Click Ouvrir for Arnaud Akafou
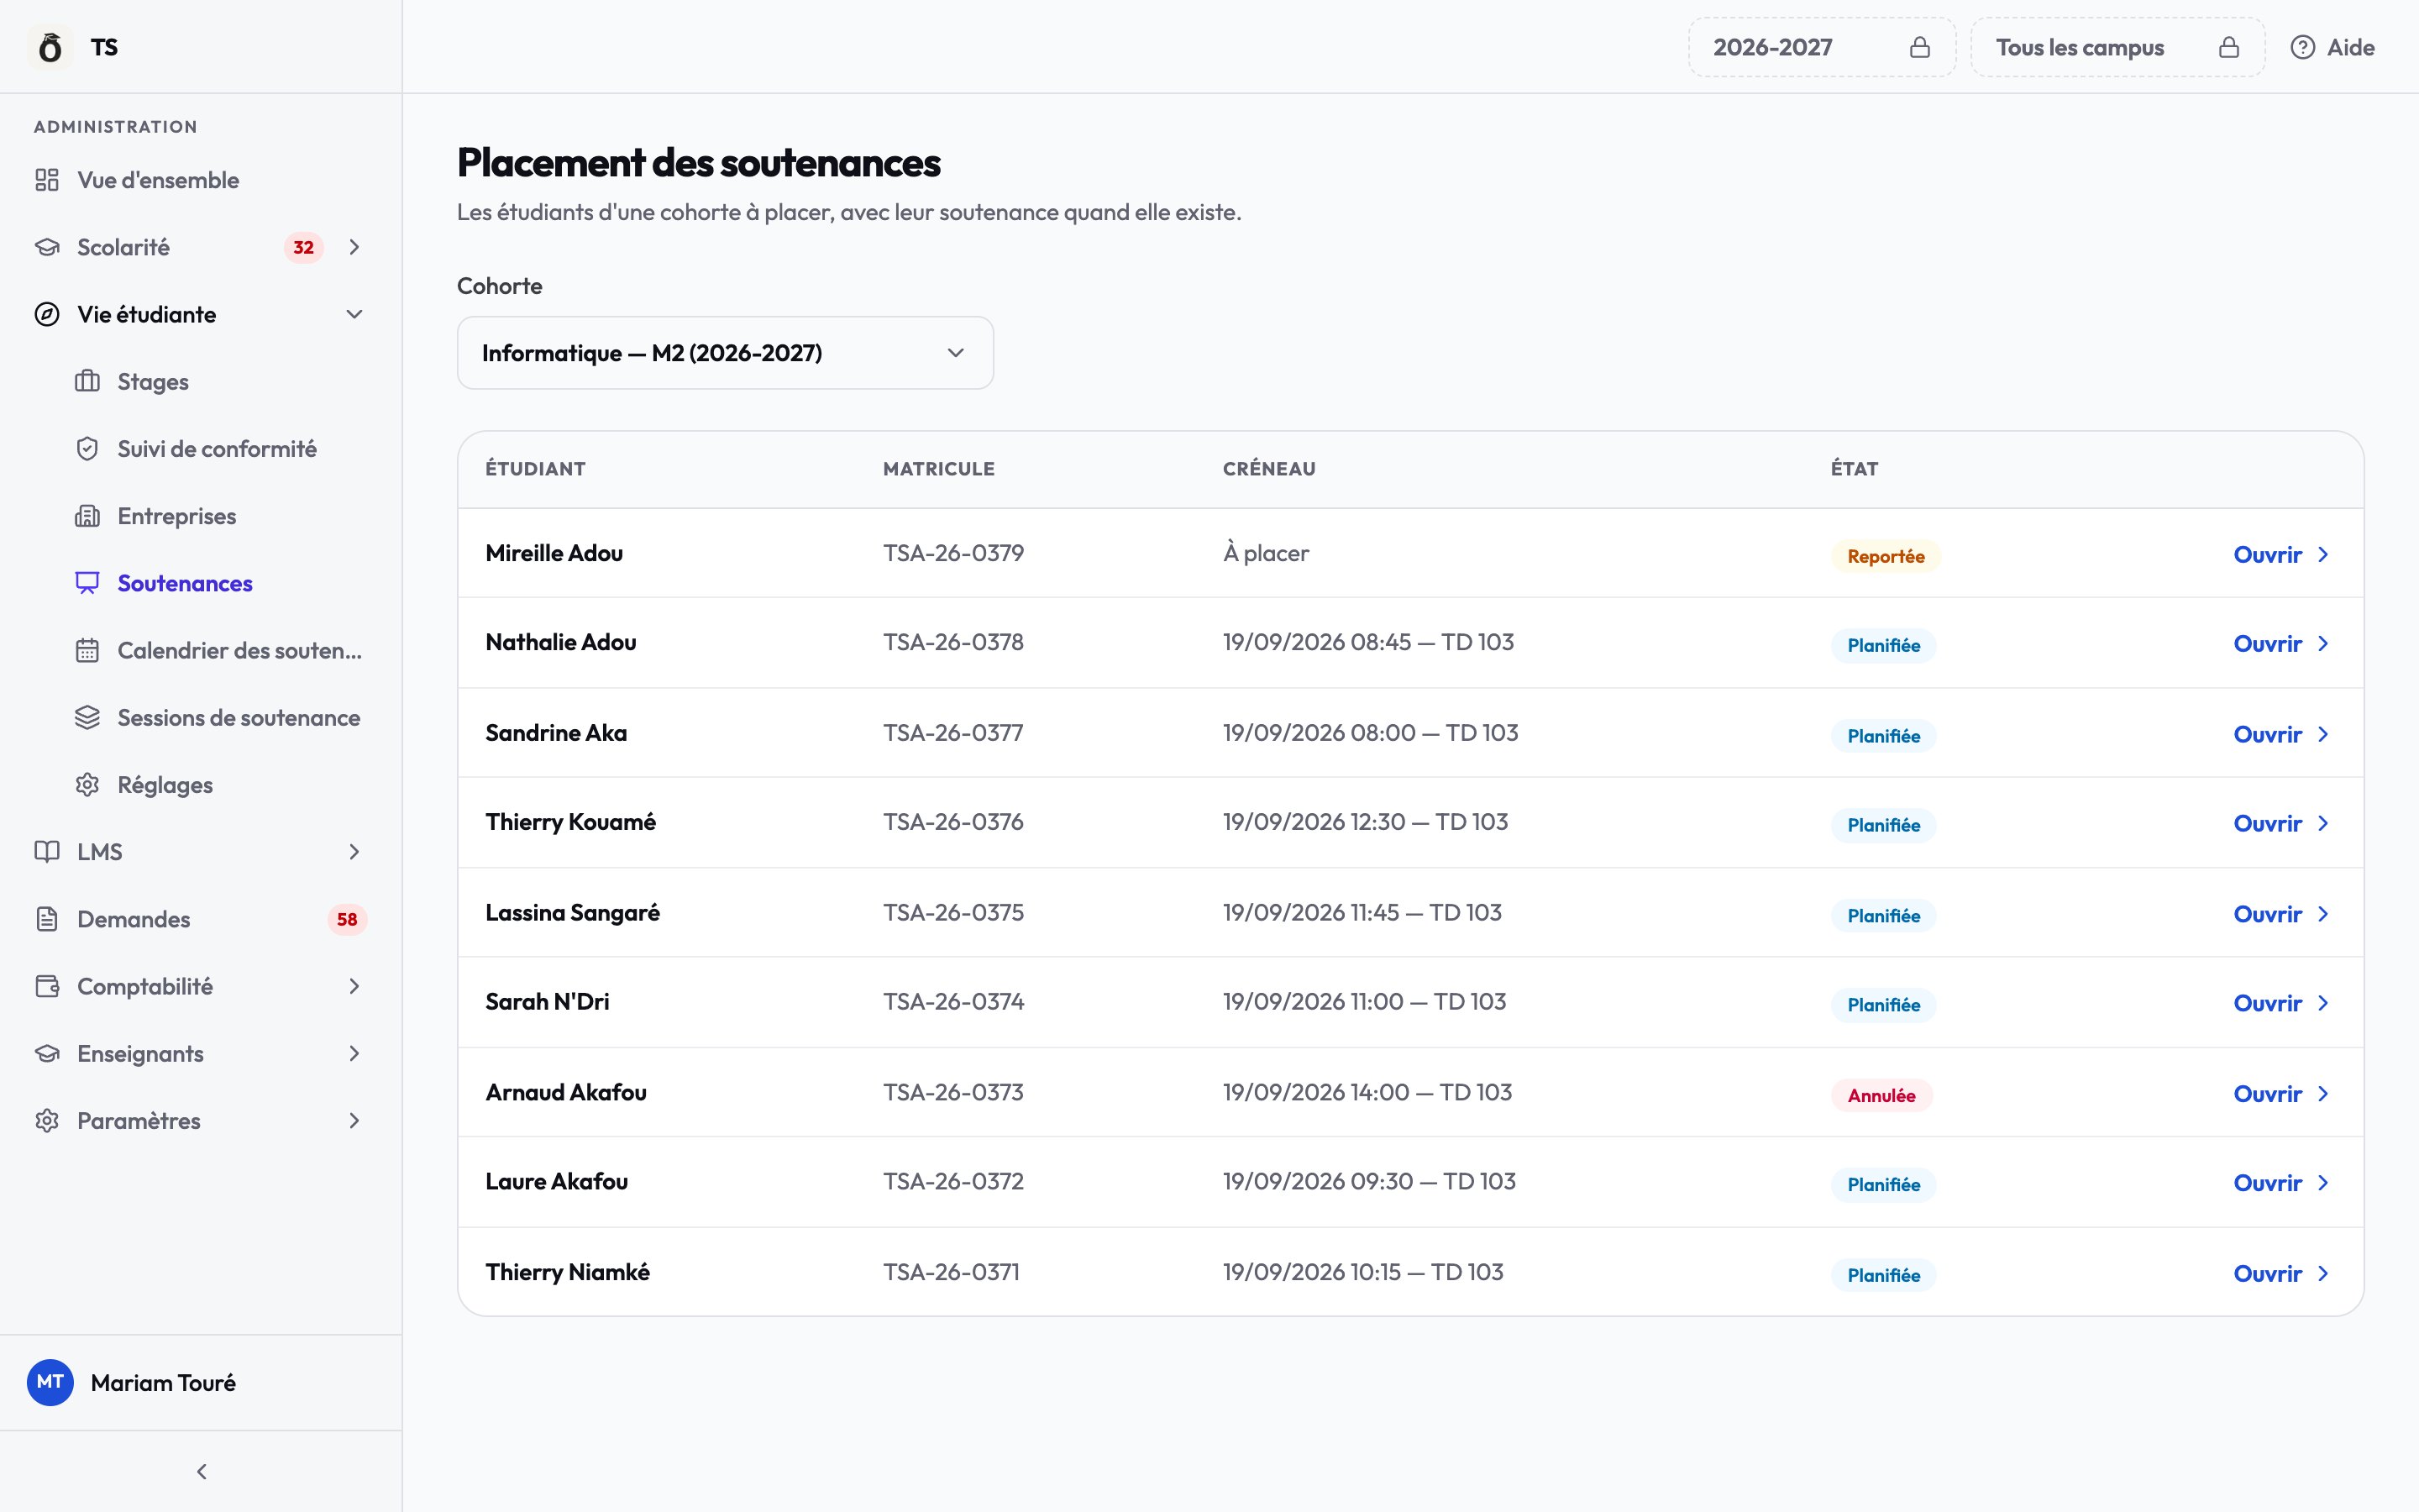This screenshot has height=1512, width=2419. coord(2281,1094)
